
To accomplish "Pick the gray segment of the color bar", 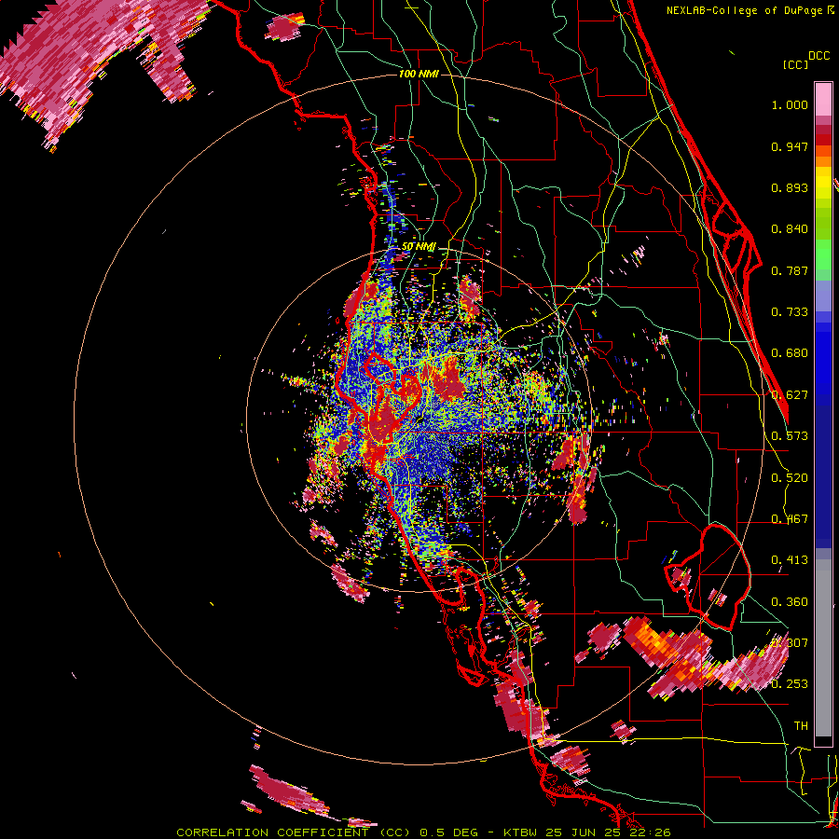I will point(823,648).
